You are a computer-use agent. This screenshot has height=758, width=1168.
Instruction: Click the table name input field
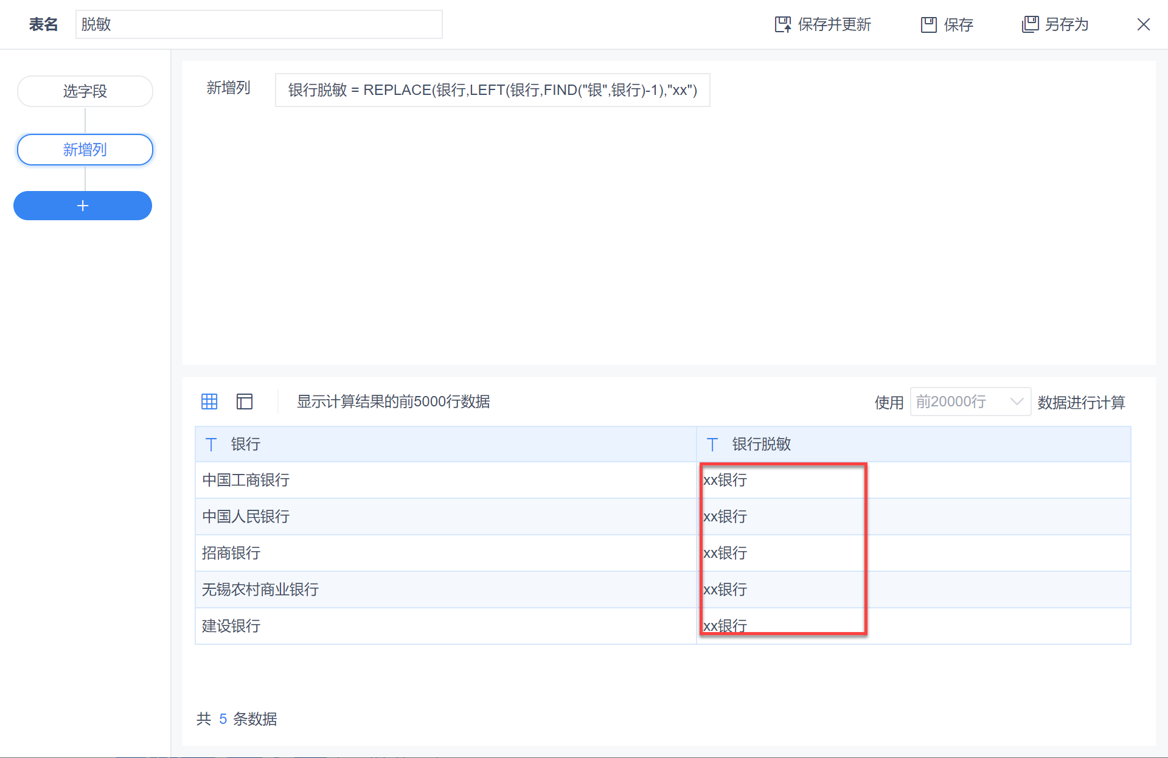click(x=259, y=24)
